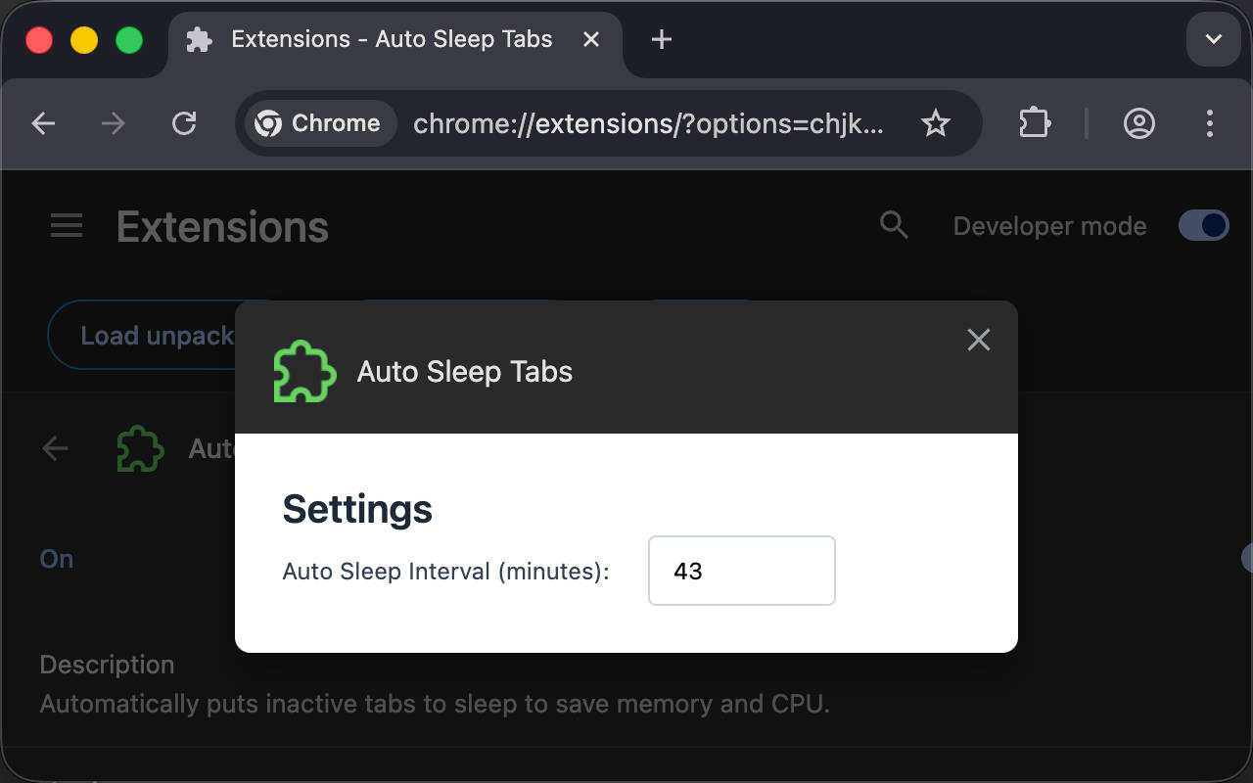Close the Auto Sleep Tabs options dialog
Screen dimensions: 1253x783
click(979, 340)
